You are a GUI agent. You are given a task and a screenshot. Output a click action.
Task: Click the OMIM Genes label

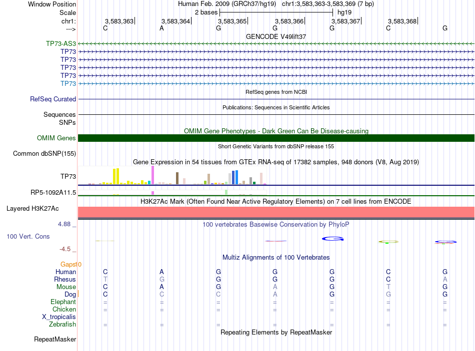56,138
